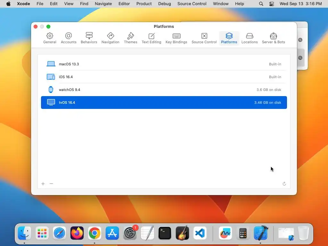
Task: Open the Source Control preferences tab
Action: pyautogui.click(x=204, y=38)
